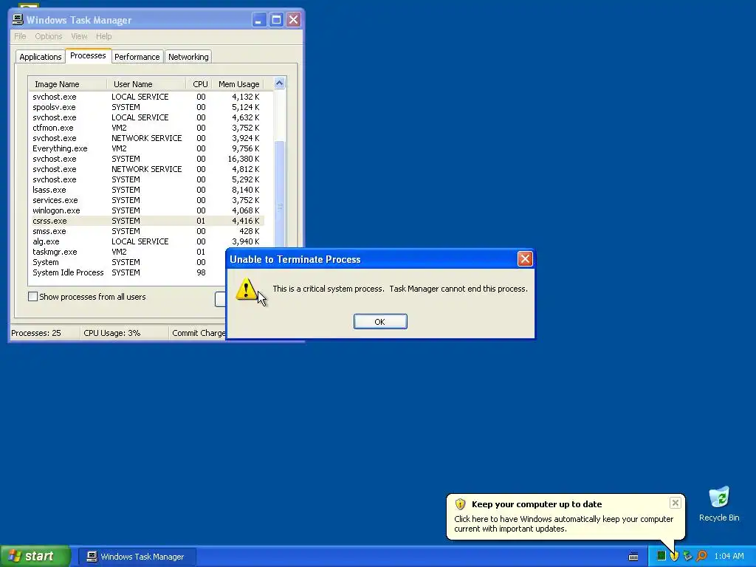The image size is (756, 567).
Task: Close the Unable to Terminate Process dialog
Action: click(525, 259)
